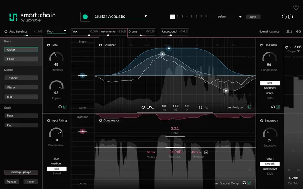Toggle the Gate module power

coord(48,45)
